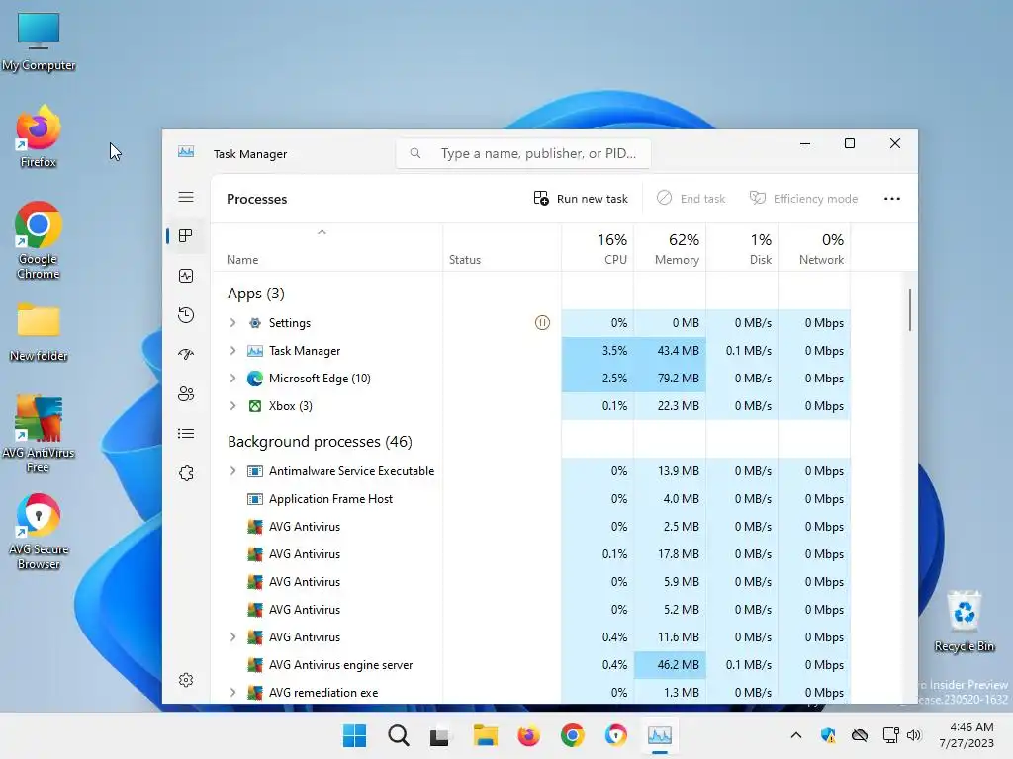Sort processes by Disk column header
Viewport: 1013px width, 759px height.
(x=742, y=248)
